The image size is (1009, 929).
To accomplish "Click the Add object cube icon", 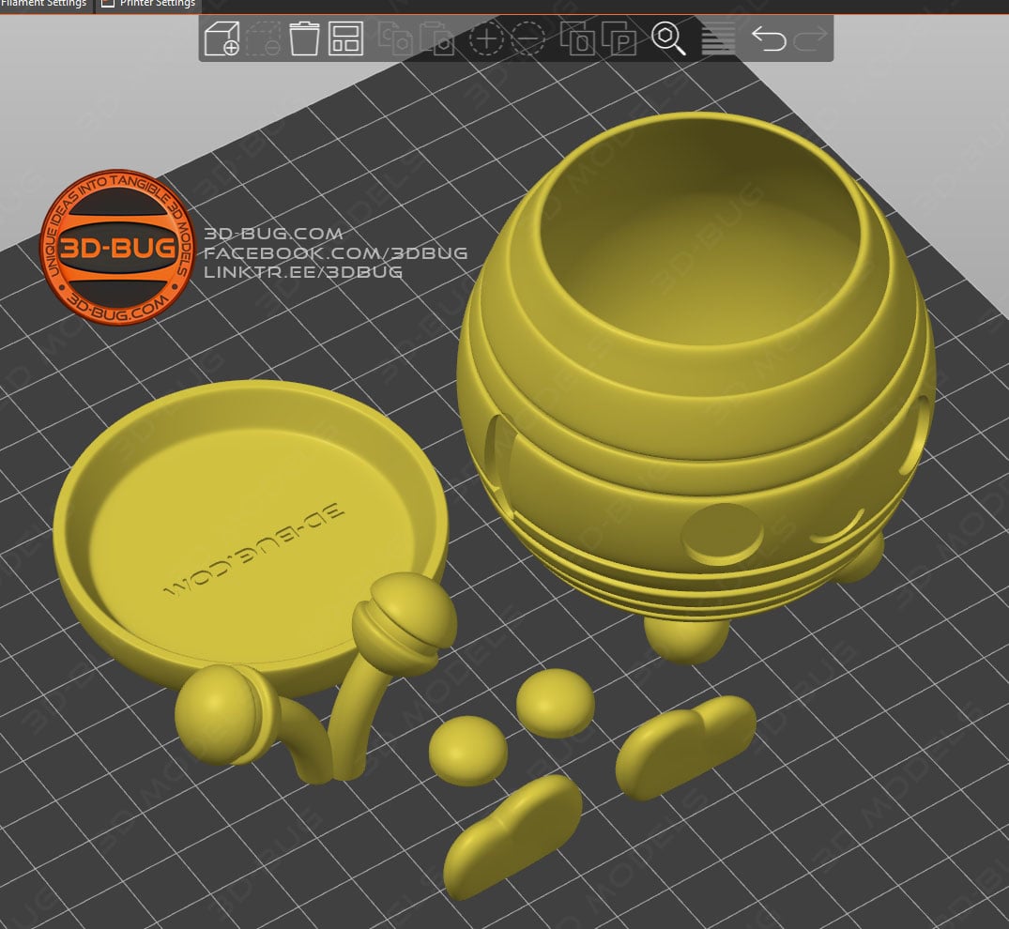I will (222, 38).
